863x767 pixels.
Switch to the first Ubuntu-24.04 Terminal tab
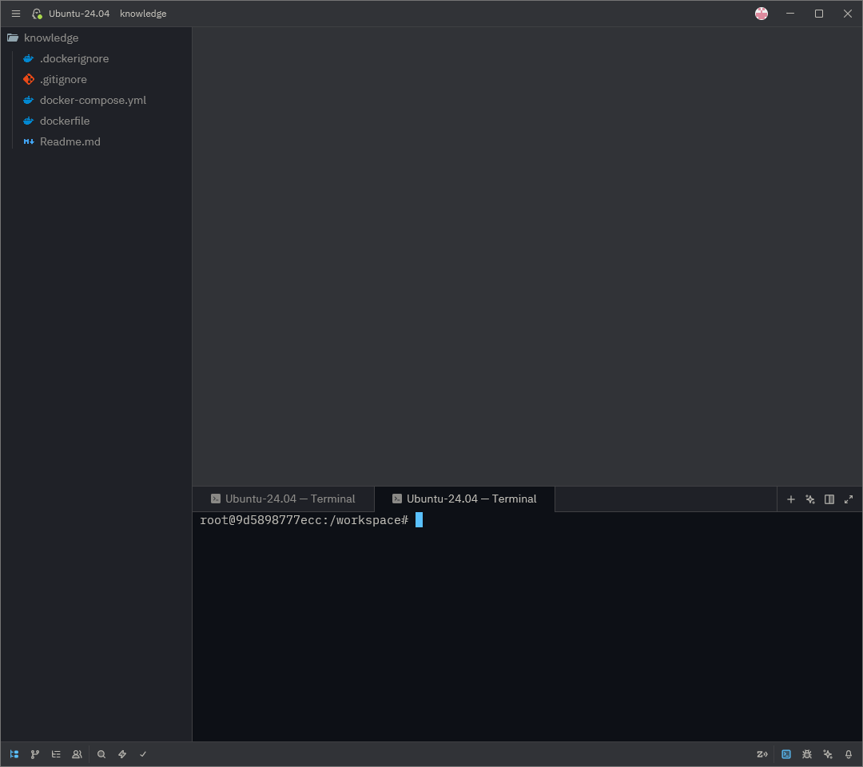(x=284, y=499)
